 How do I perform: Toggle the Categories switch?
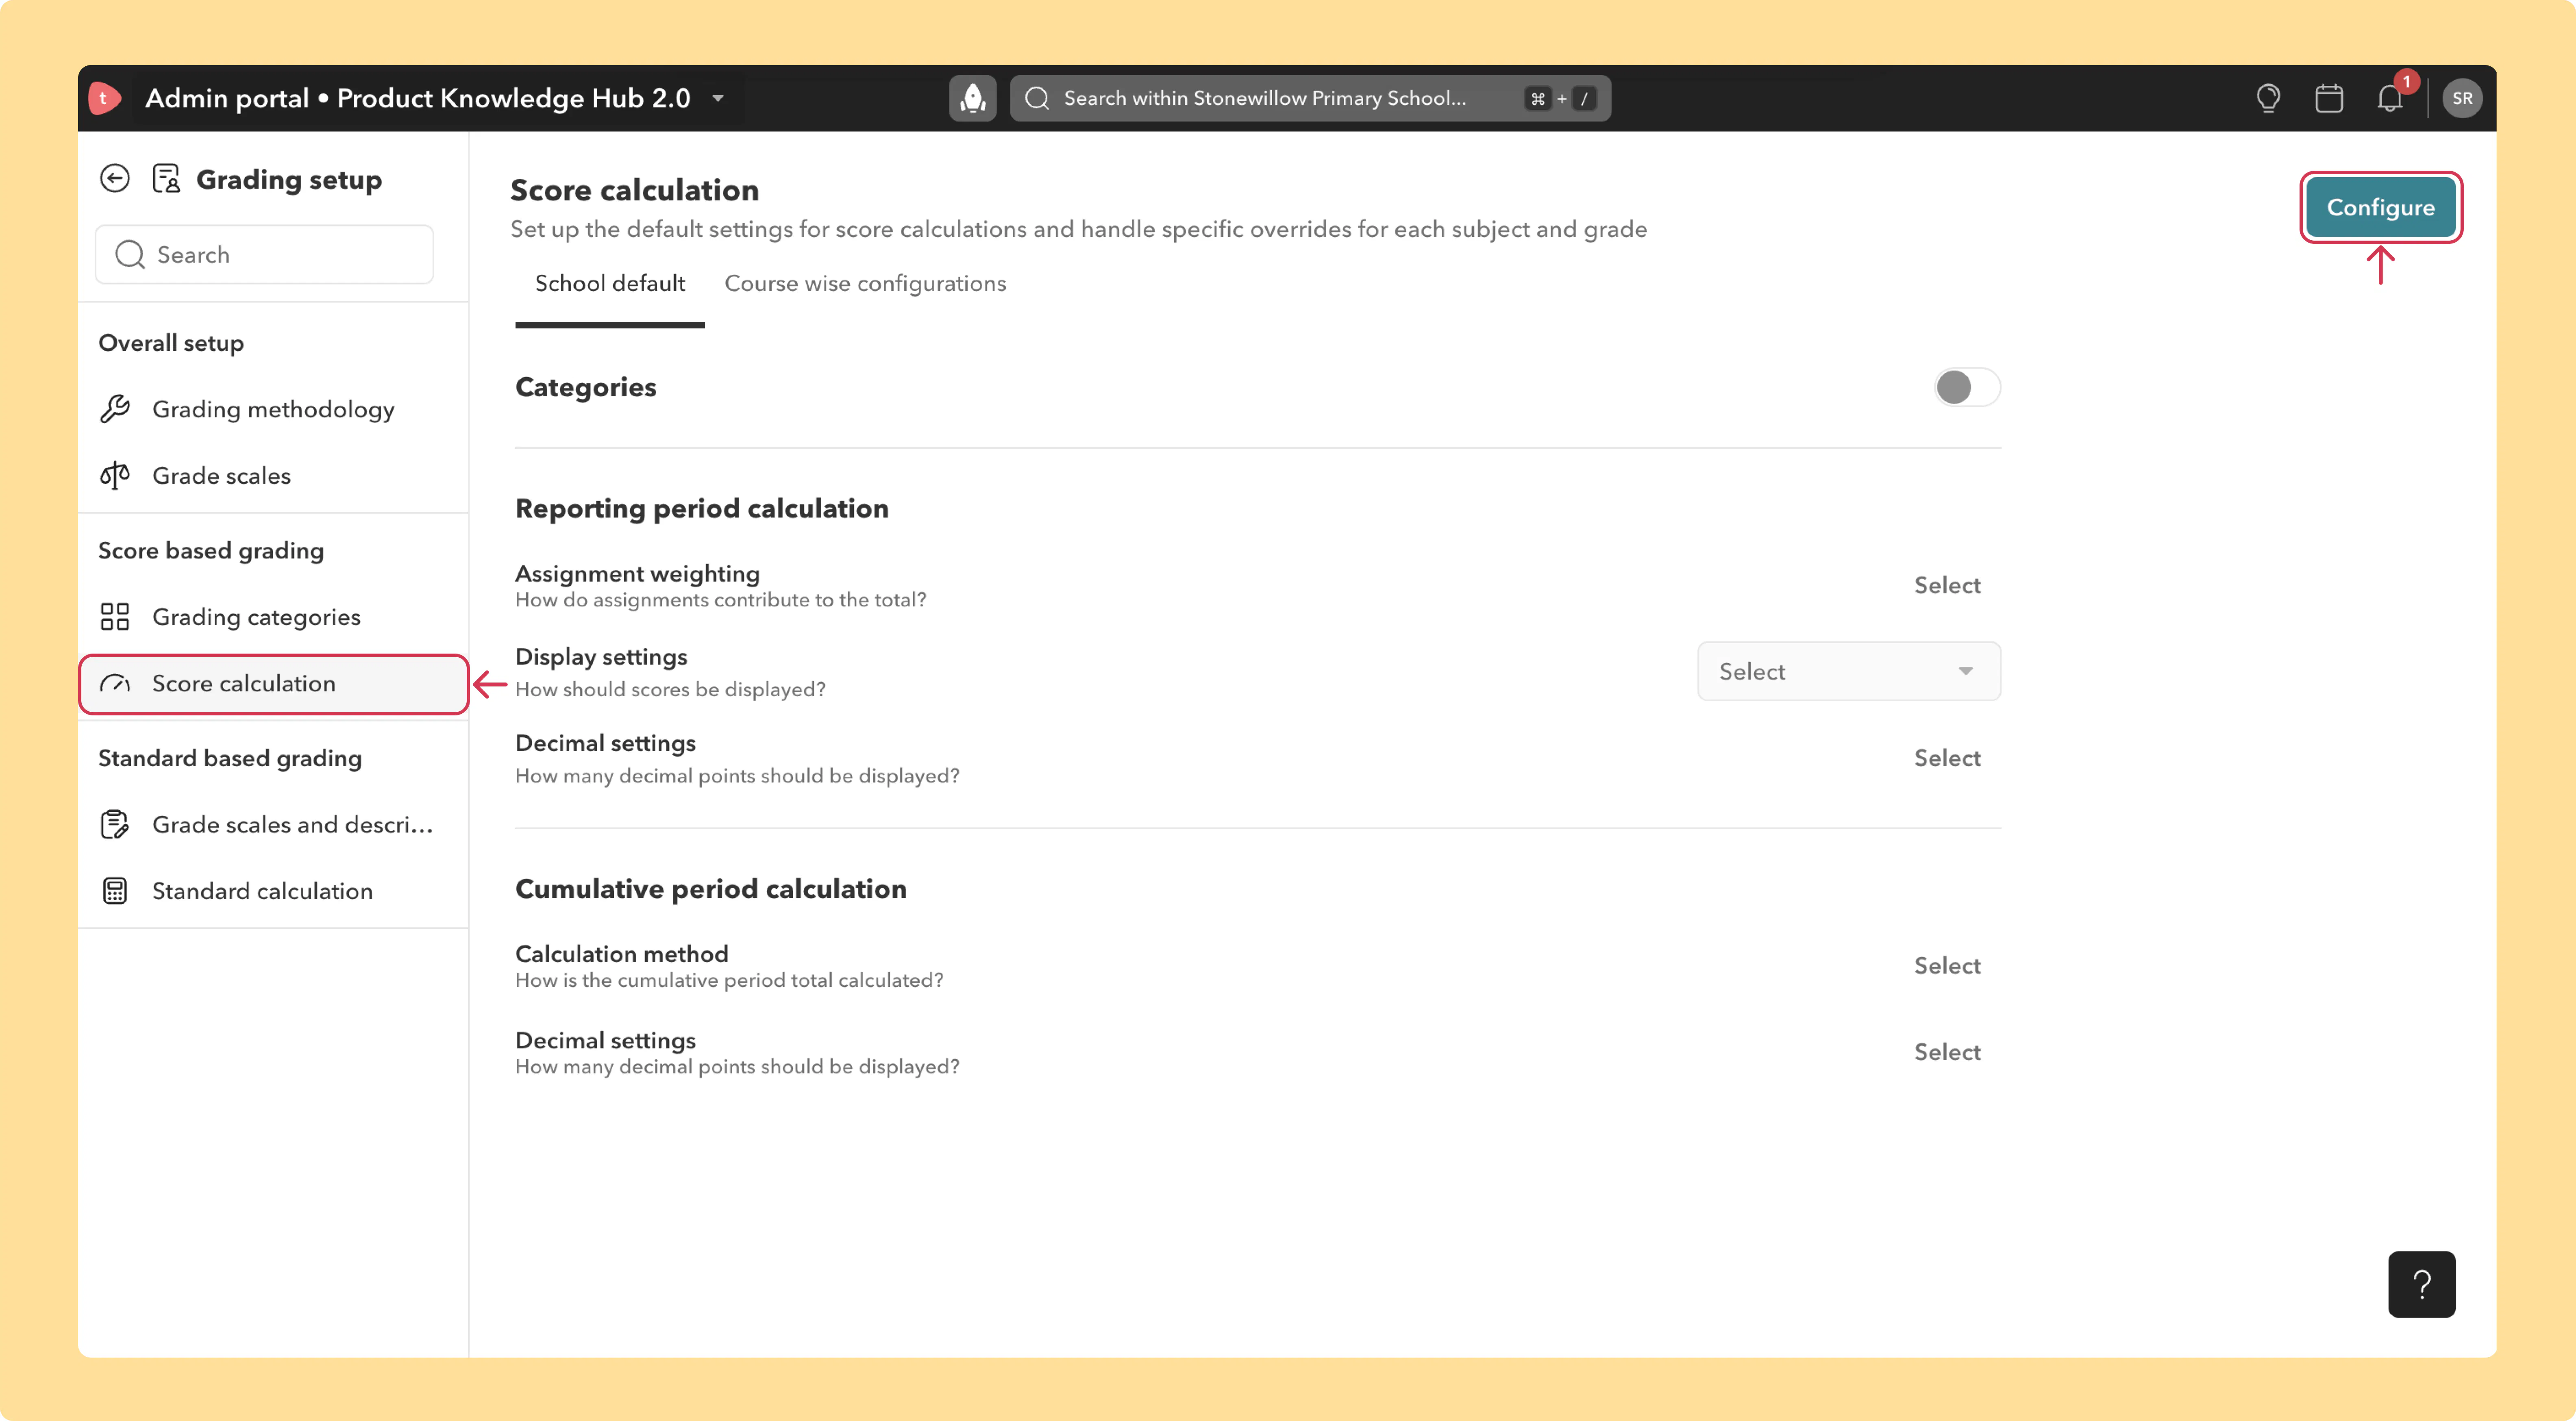click(x=1966, y=387)
